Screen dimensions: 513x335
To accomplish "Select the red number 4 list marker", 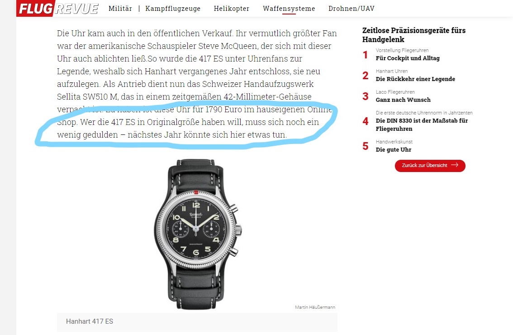I will (x=366, y=121).
